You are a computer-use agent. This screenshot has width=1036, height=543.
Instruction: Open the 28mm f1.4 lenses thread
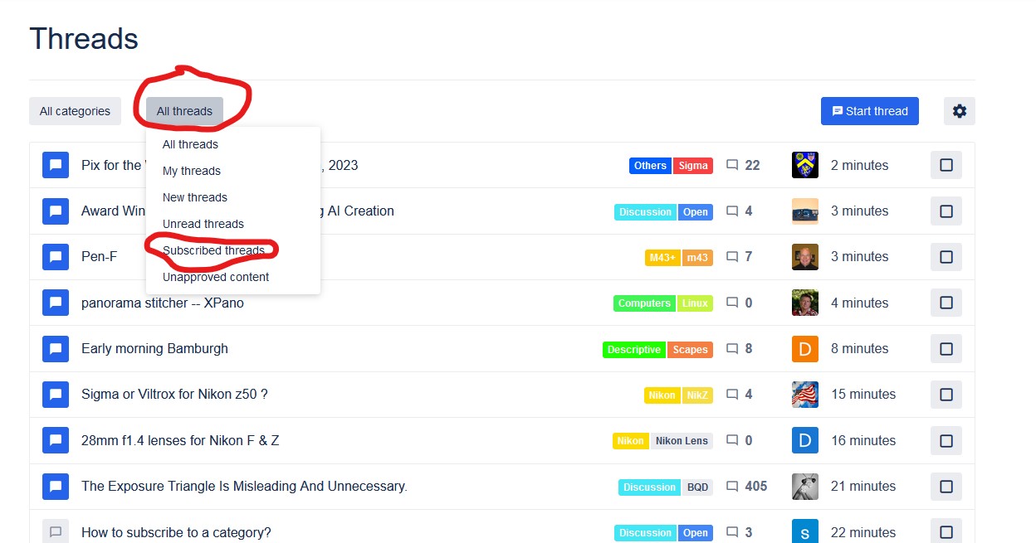tap(180, 440)
